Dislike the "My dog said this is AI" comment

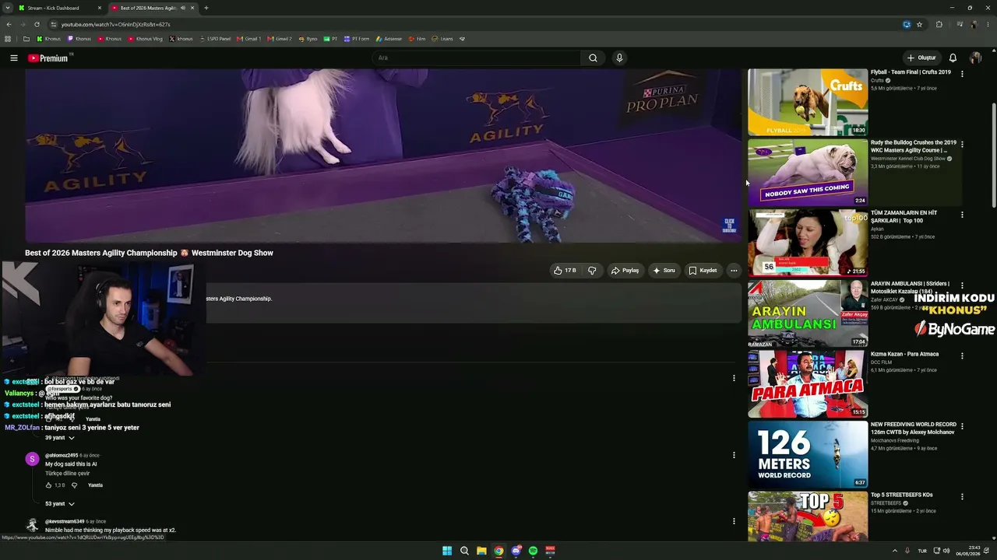[x=75, y=485]
